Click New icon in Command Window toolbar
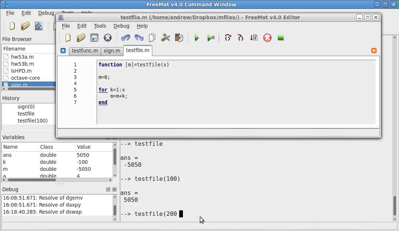 point(12,26)
